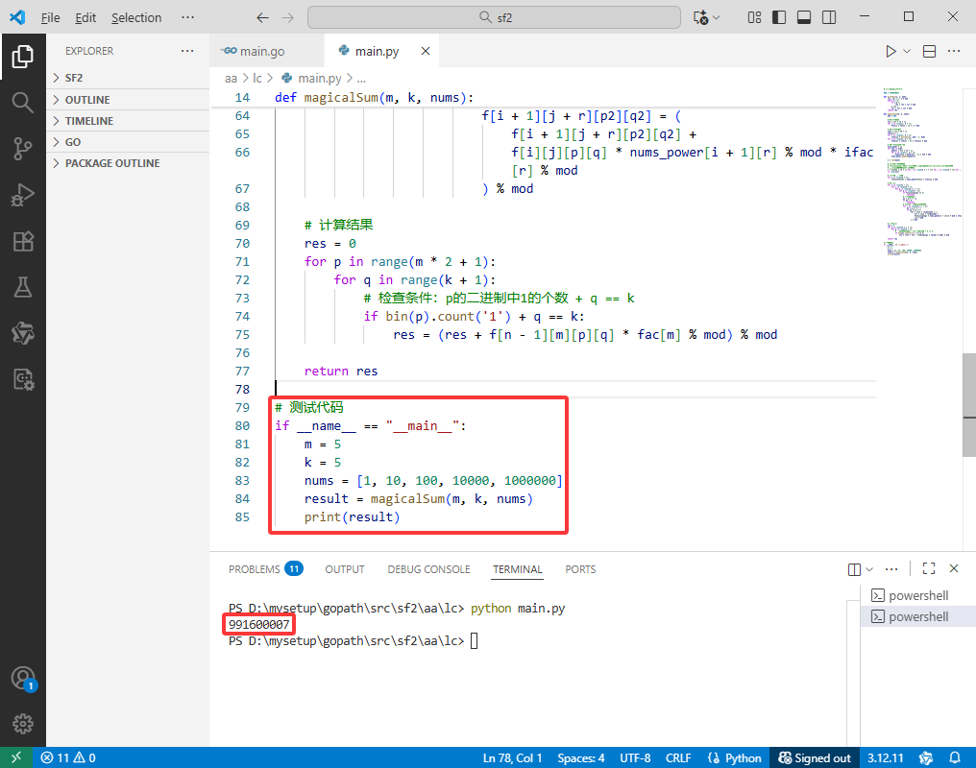The image size is (976, 768).
Task: Split the terminal
Action: coord(854,569)
